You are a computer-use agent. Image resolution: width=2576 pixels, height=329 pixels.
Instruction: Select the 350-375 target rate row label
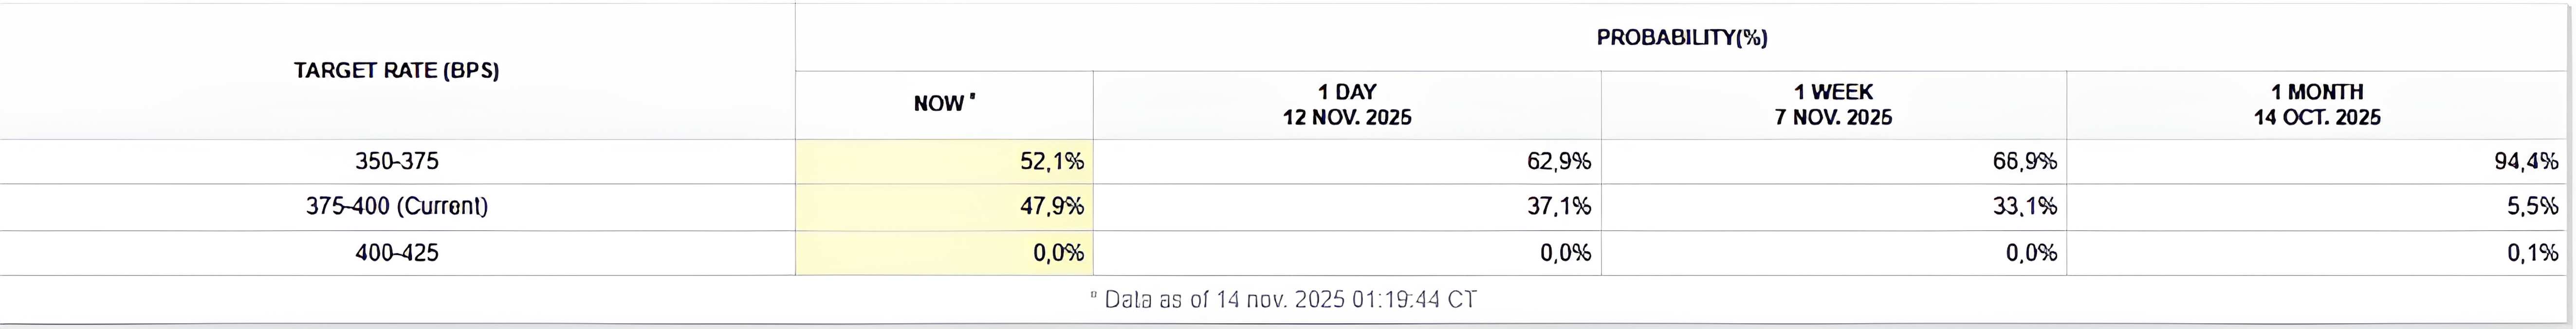pos(397,161)
